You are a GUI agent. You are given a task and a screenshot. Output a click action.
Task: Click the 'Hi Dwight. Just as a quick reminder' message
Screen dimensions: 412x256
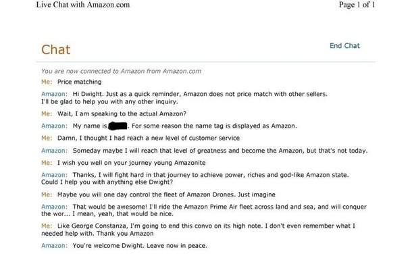point(184,98)
